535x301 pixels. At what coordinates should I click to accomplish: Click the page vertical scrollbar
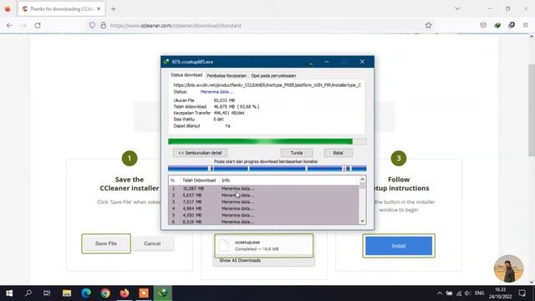tap(532, 110)
